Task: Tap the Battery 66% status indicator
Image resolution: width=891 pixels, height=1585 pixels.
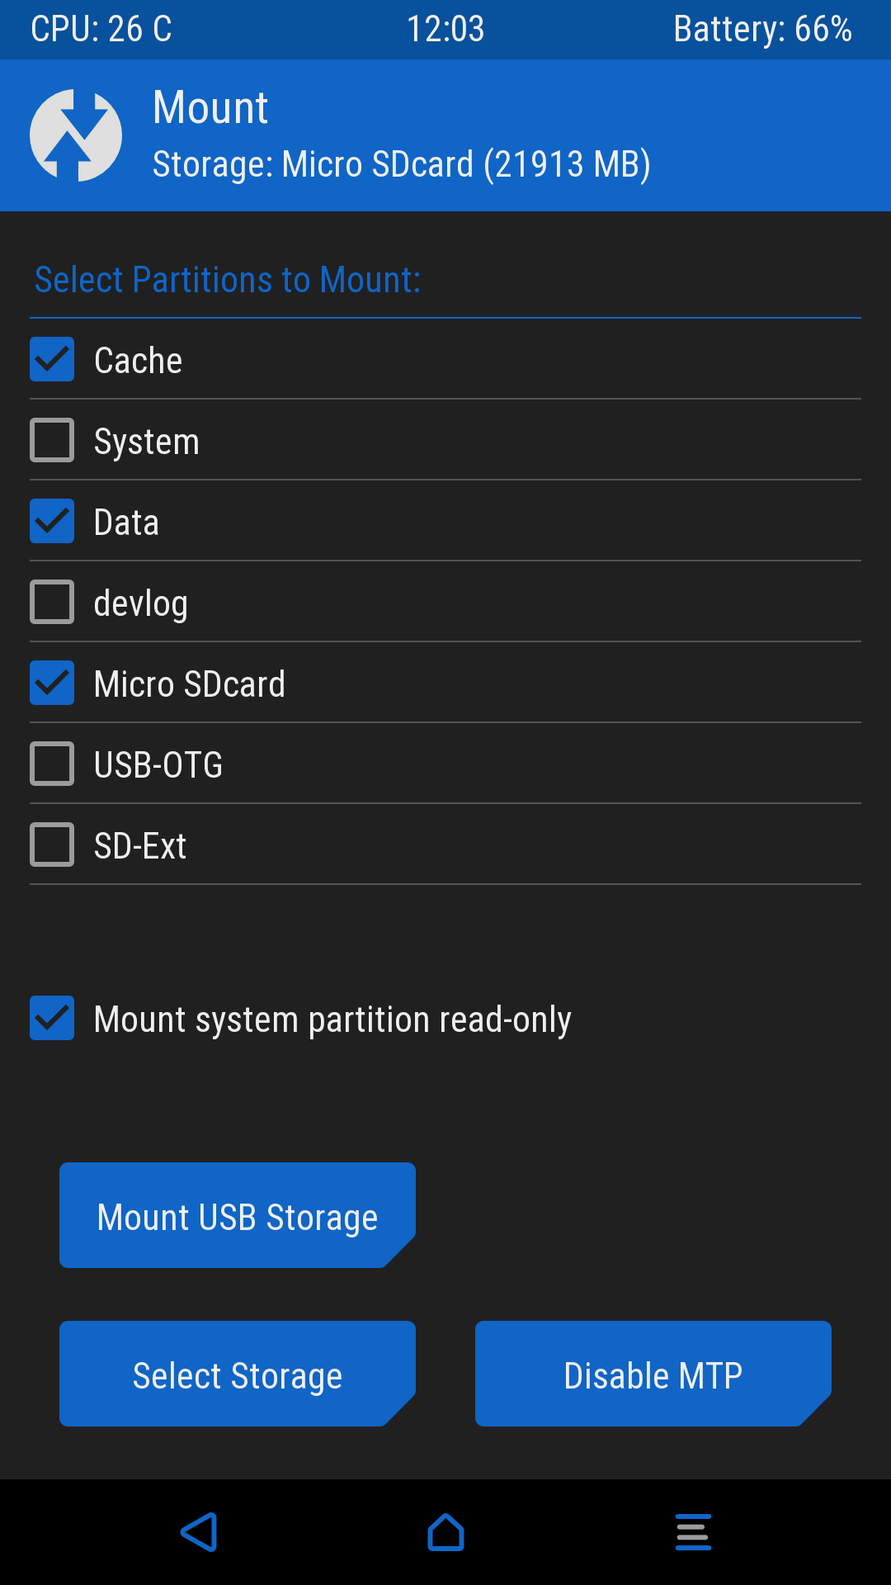Action: click(762, 30)
